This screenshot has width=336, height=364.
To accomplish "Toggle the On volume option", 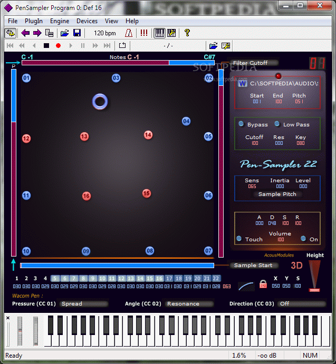I will click(x=303, y=238).
